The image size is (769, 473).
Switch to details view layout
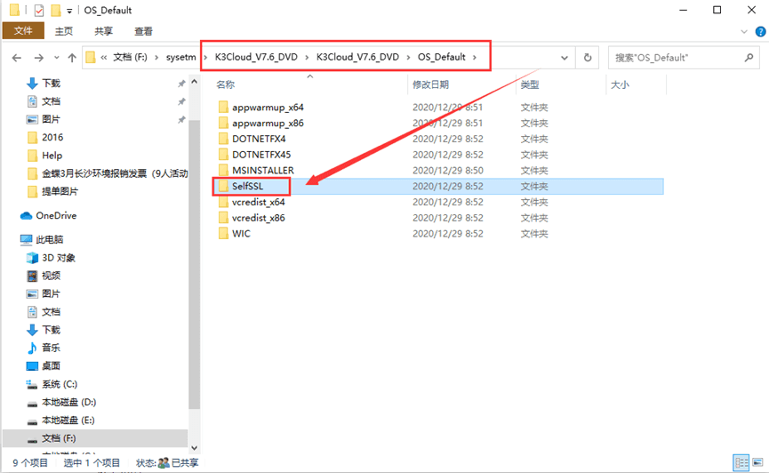tap(741, 462)
